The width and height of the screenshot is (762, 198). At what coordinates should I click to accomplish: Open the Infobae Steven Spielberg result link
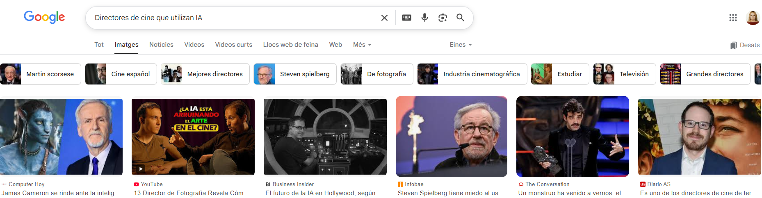(451, 193)
